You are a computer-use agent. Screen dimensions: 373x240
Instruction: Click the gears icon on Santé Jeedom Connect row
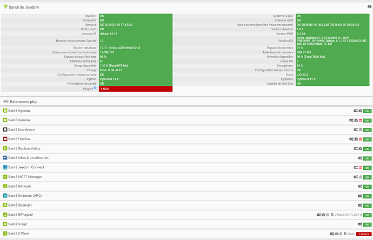(x=356, y=167)
